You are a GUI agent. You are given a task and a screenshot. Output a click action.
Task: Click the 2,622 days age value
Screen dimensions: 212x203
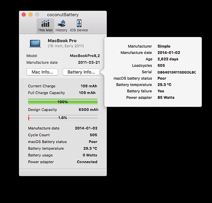tap(167, 59)
